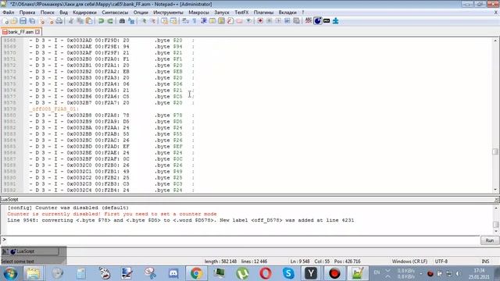Screen dimensions: 500x281
Task: Run macro multiple times icon
Action: pos(287,21)
